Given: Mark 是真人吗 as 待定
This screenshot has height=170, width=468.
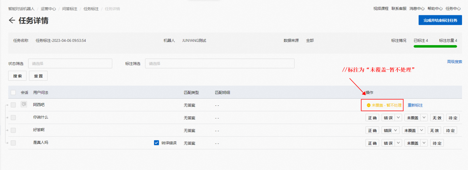Looking at the screenshot, I should [x=437, y=143].
